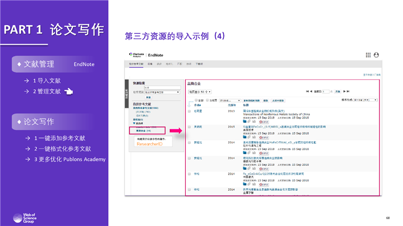The height and width of the screenshot is (226, 403).
Task: Click paperclip icon of MoFeCrTiWAl reference
Action: 249,153
